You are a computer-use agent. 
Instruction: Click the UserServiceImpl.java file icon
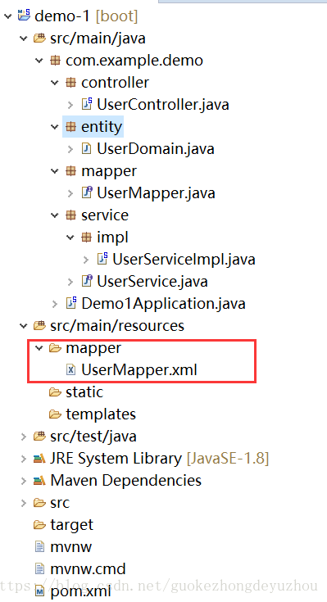pos(102,259)
